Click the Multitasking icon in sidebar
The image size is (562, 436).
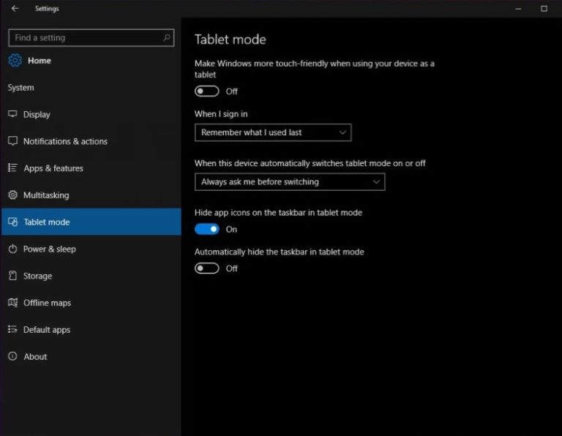pyautogui.click(x=12, y=195)
